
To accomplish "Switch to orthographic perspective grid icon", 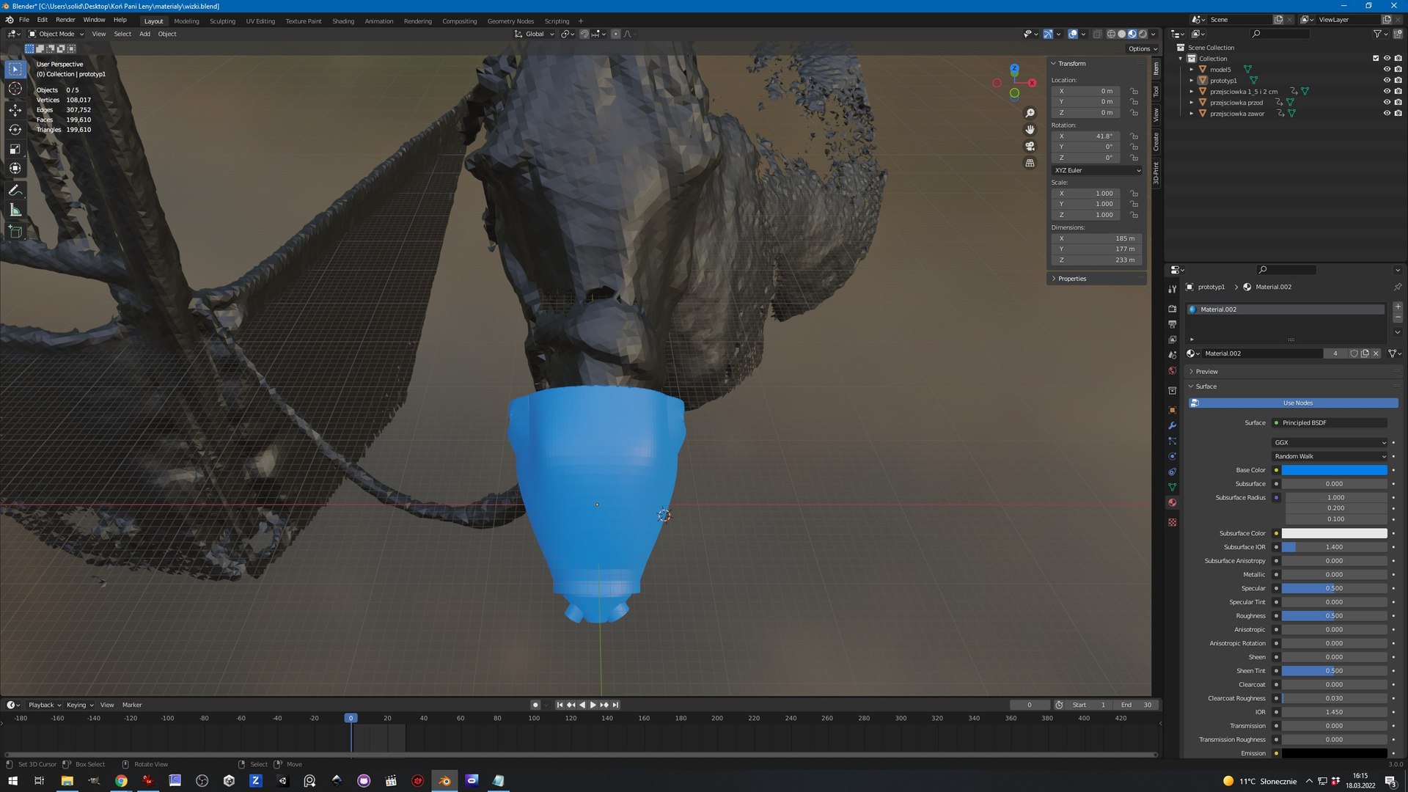I will click(1030, 163).
